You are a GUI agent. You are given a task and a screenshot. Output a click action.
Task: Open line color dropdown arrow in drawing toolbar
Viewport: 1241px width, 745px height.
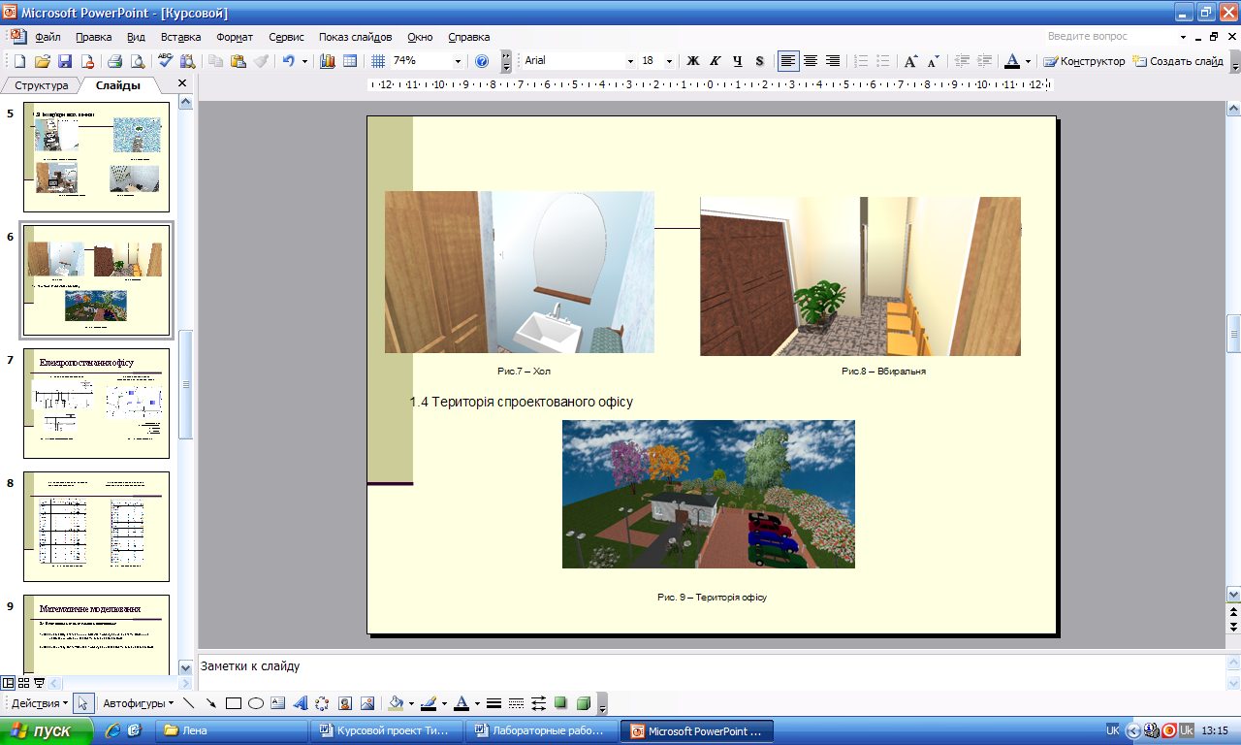coord(444,703)
